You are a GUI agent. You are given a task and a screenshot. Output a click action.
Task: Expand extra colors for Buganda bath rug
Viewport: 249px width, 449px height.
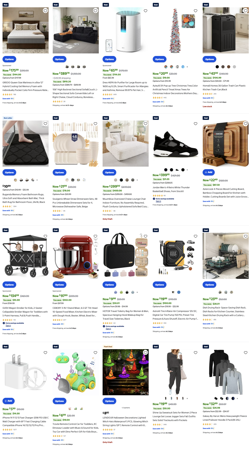[x=37, y=180]
